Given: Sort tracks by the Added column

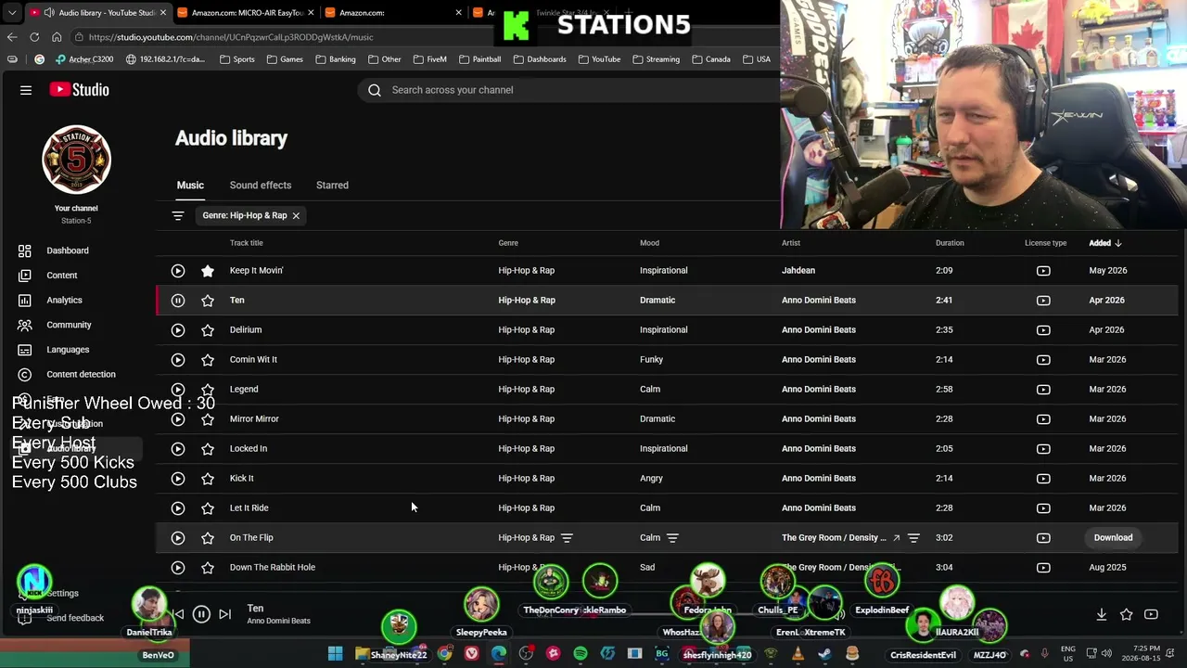Looking at the screenshot, I should [x=1105, y=243].
